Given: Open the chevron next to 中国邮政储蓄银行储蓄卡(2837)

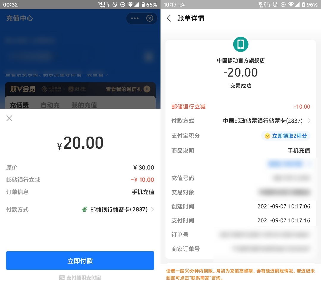Looking at the screenshot, I should tap(309, 121).
